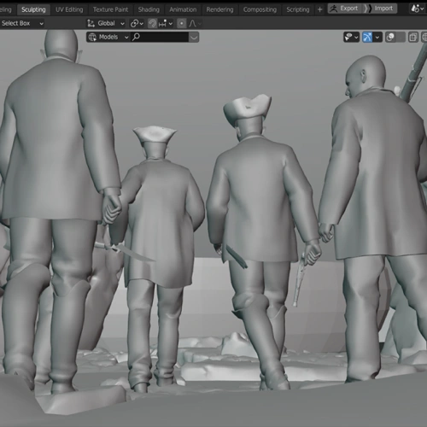Open the Select Box tool dropdown
This screenshot has height=427, width=427.
coord(22,23)
